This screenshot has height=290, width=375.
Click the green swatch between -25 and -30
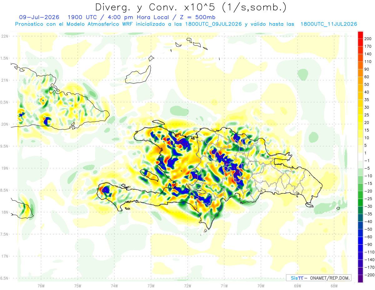(x=360, y=202)
